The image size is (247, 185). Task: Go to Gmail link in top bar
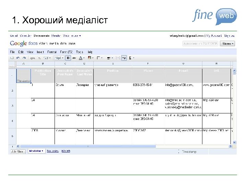(14, 36)
